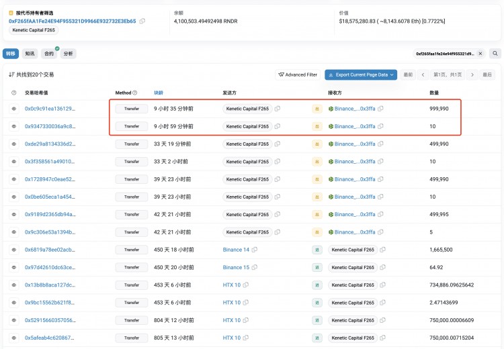Open the help icon in hash column header
504x349 pixels.
14,93
